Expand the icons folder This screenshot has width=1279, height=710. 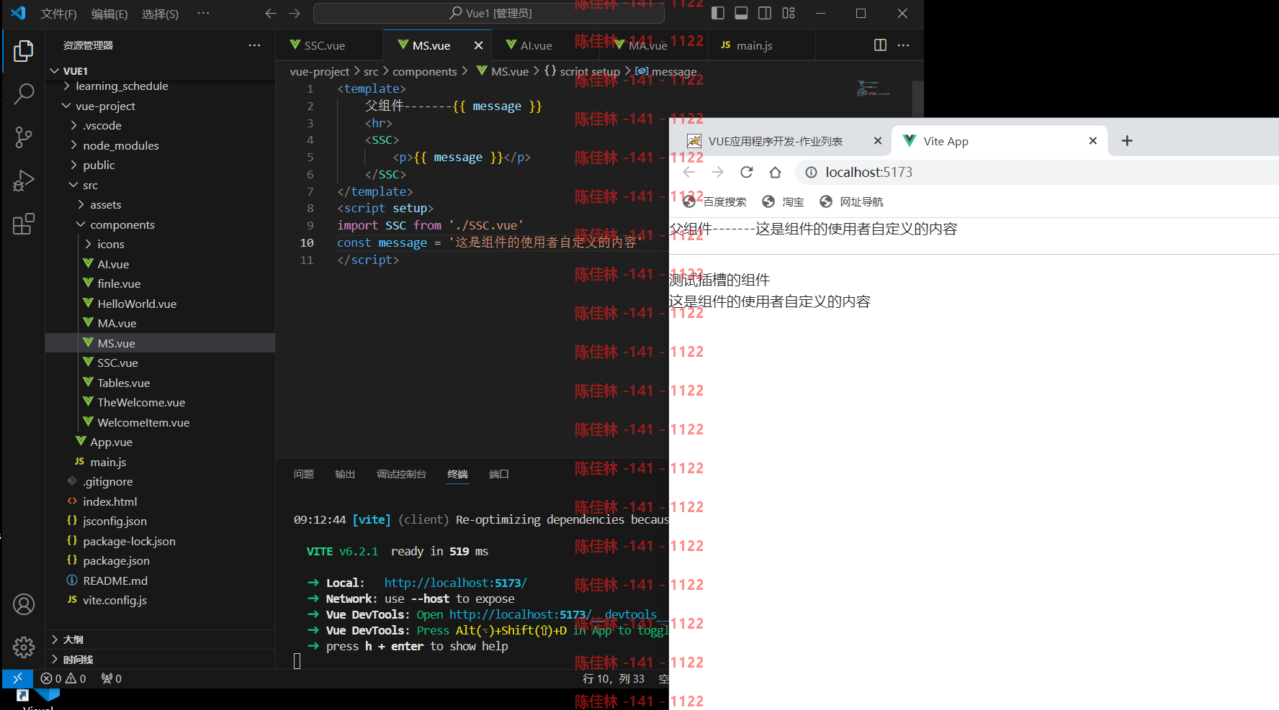tap(88, 244)
